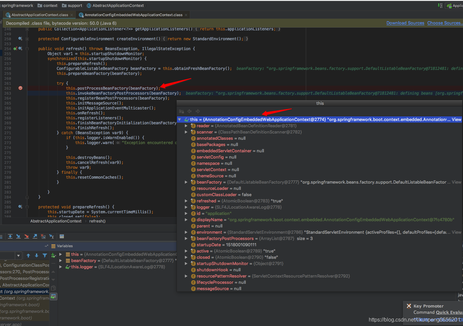
Task: Collapse the 'this' node in popup
Action: click(180, 120)
